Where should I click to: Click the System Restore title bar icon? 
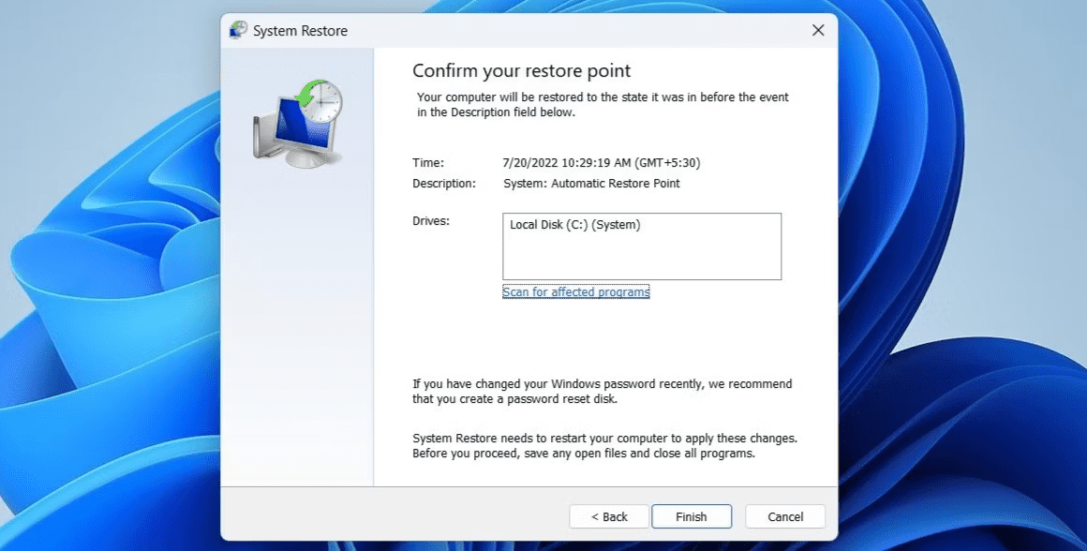tap(238, 31)
